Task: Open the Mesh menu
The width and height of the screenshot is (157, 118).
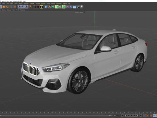Action: pyautogui.click(x=12, y=3)
